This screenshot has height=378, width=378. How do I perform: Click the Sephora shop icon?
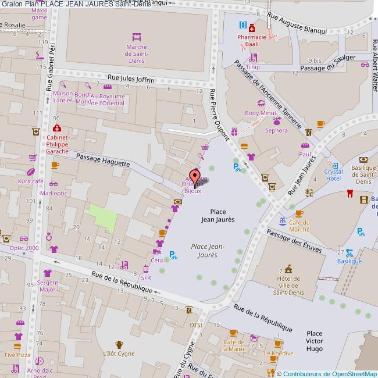tap(276, 121)
